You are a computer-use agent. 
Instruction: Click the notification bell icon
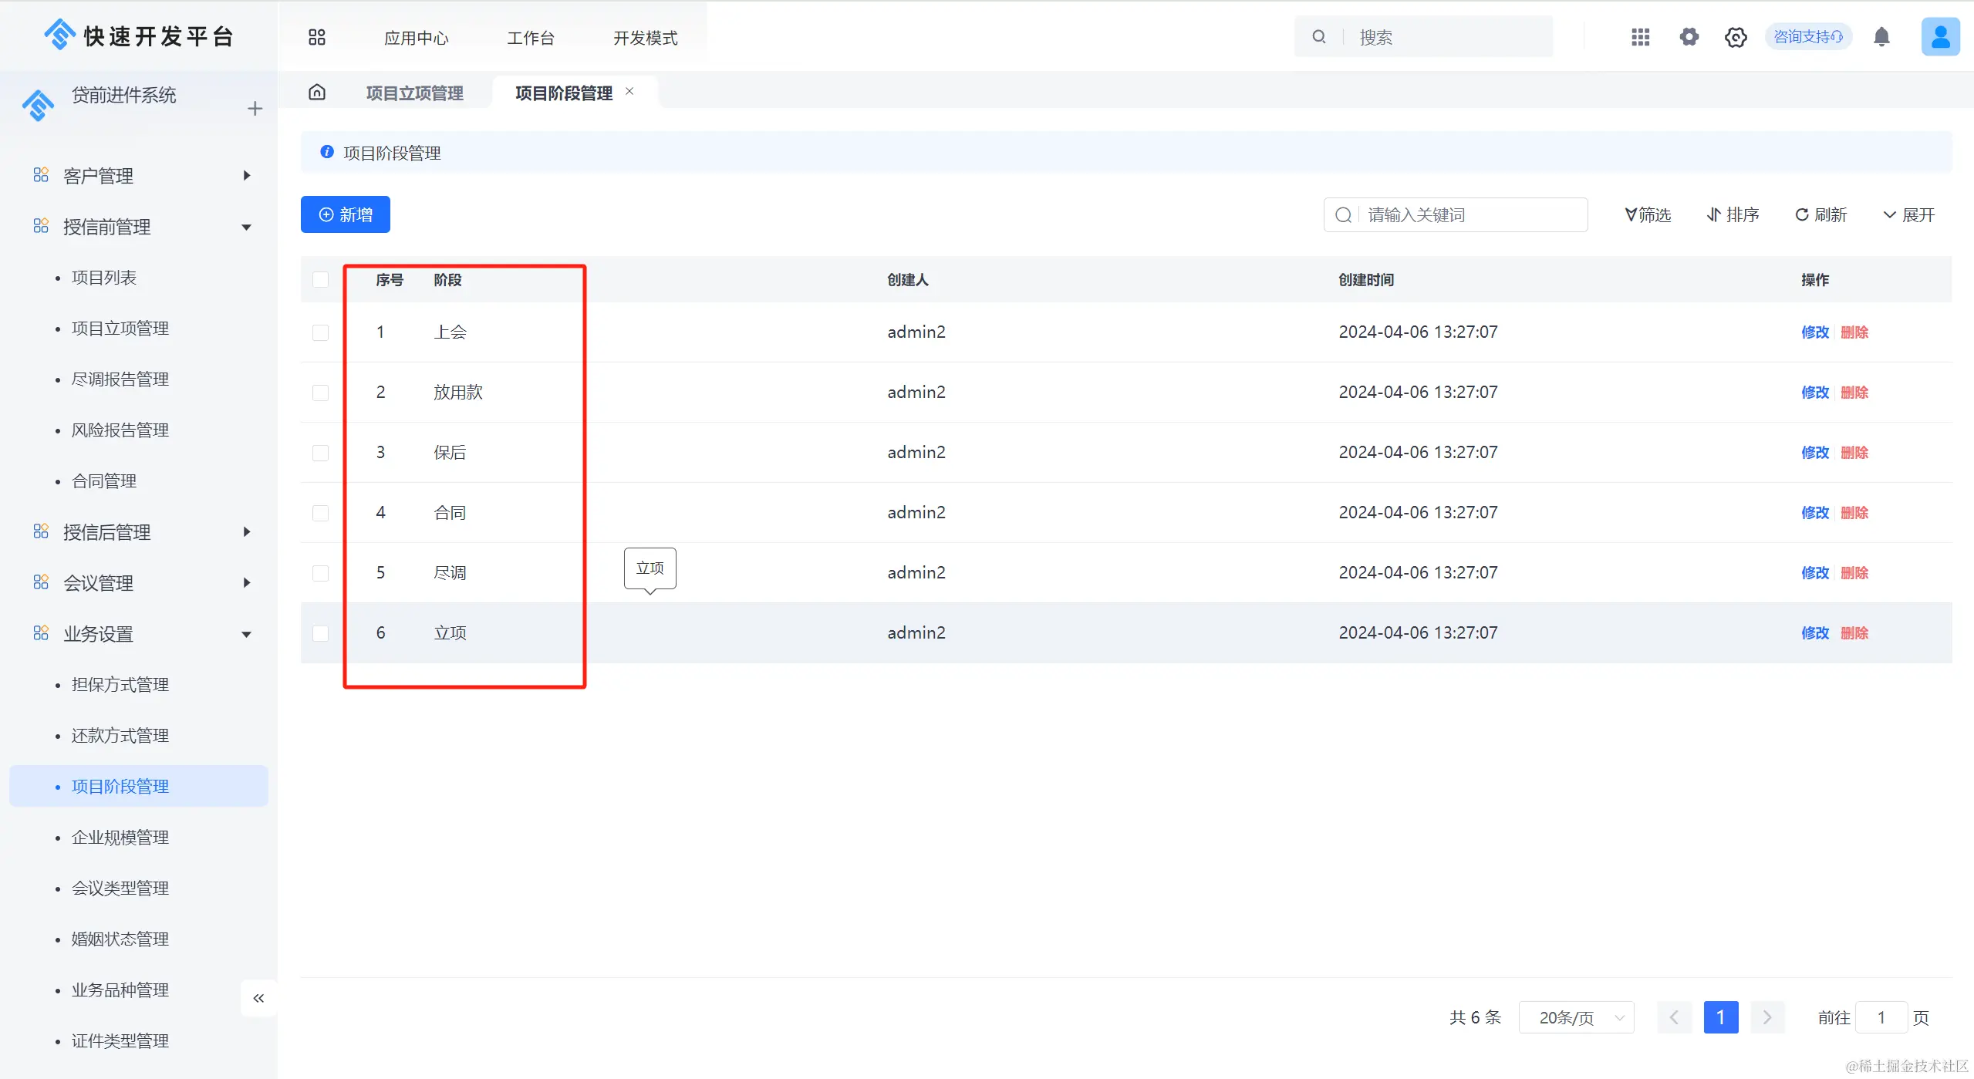point(1881,37)
